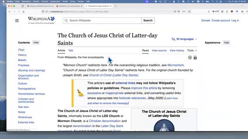Click the tracking protection shield icon in address bar
The height and width of the screenshot is (139, 248).
(x=43, y=12)
